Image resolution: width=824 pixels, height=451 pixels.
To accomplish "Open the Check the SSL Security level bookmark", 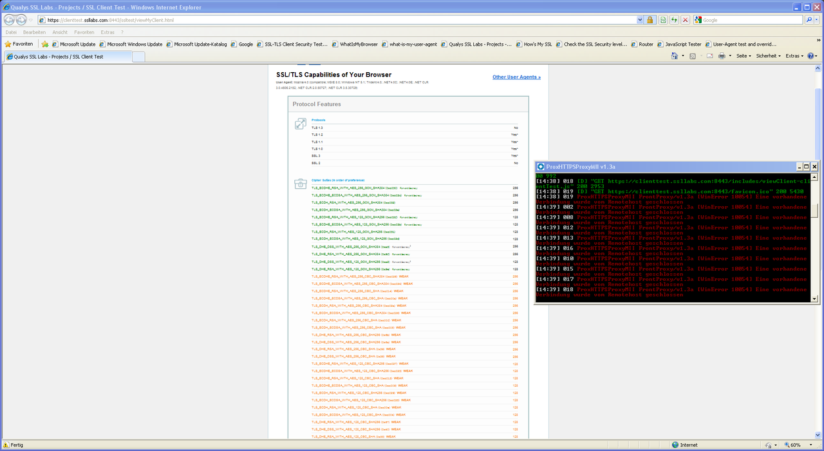I will [x=592, y=44].
